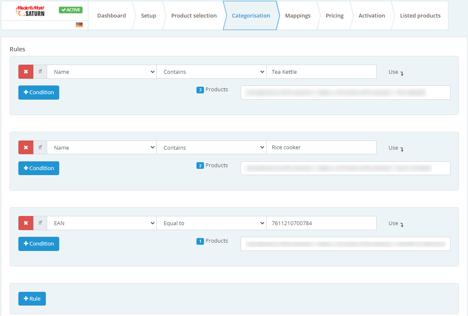Add a condition to the EAN rule

click(39, 244)
